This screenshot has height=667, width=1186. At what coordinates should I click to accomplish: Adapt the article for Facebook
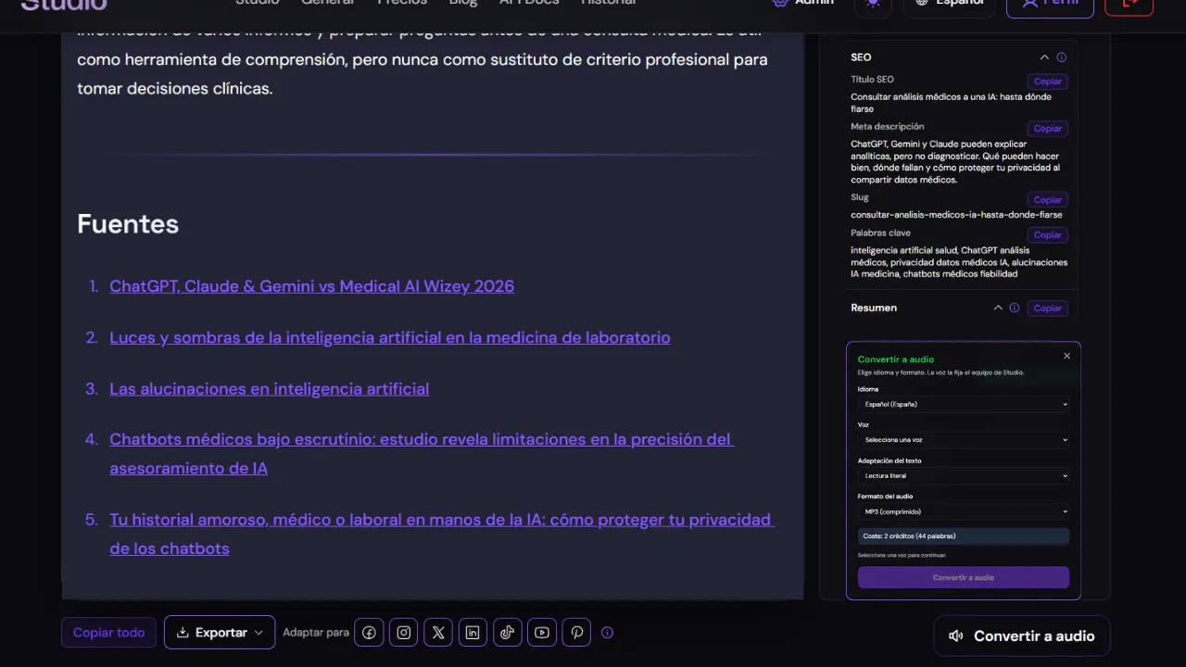pos(369,633)
